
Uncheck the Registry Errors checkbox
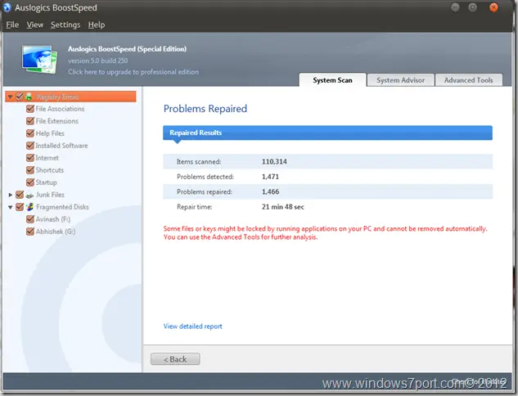click(x=20, y=97)
